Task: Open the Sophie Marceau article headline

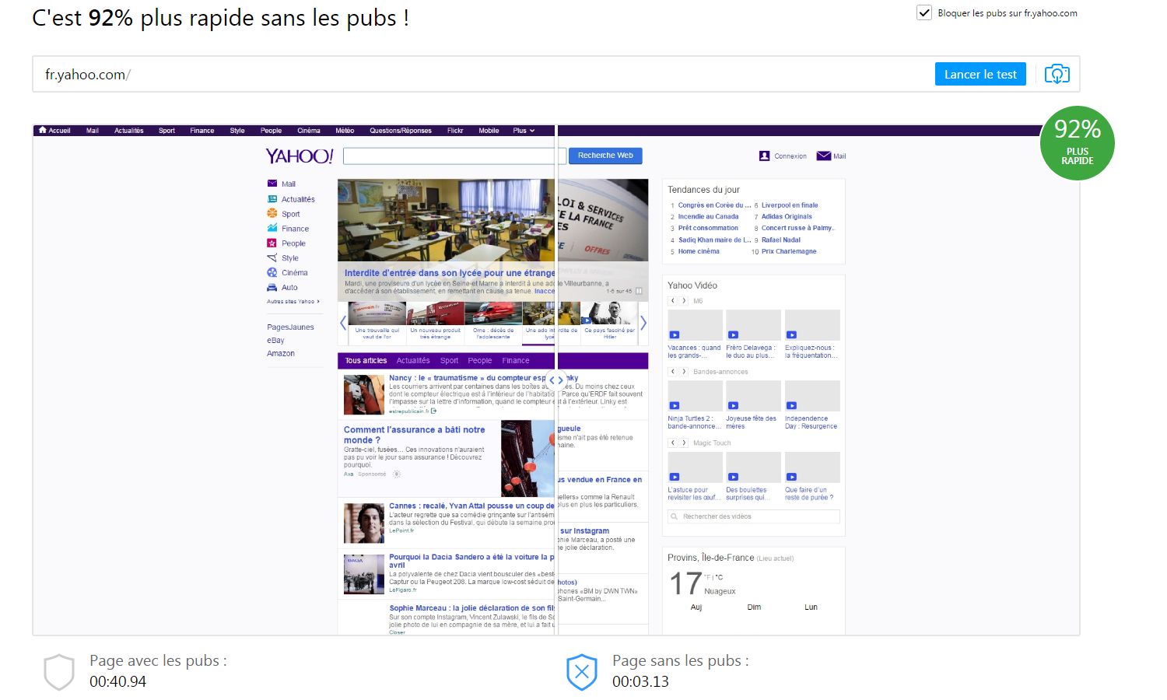Action: point(471,608)
